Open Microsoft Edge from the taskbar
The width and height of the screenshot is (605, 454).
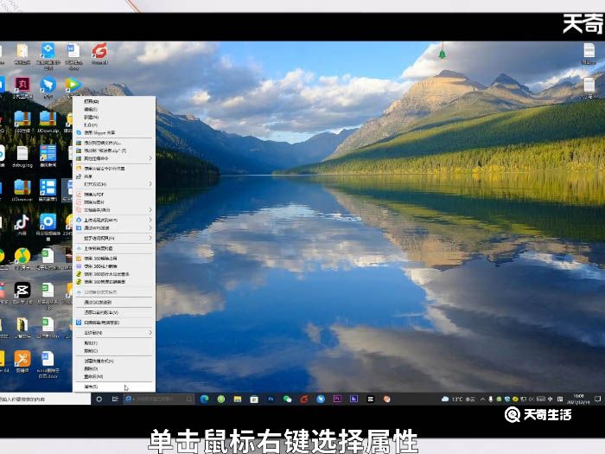tap(205, 400)
